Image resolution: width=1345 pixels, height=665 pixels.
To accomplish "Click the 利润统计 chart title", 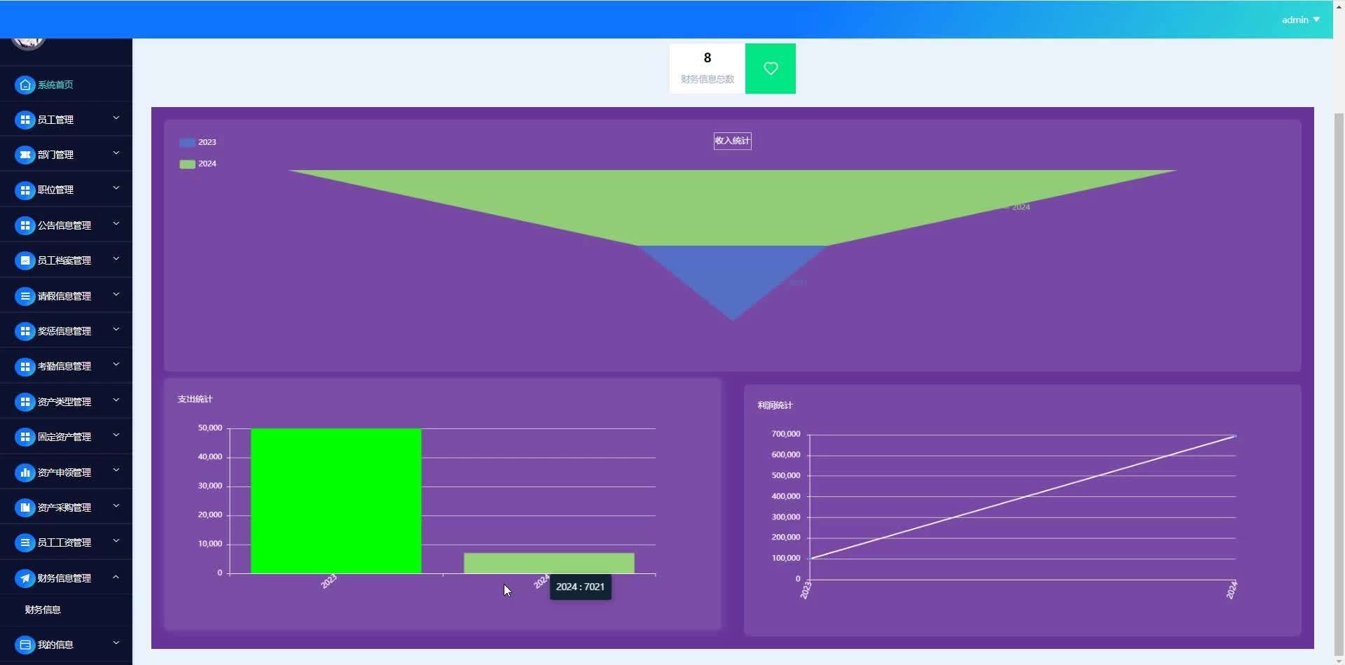I will (x=775, y=405).
